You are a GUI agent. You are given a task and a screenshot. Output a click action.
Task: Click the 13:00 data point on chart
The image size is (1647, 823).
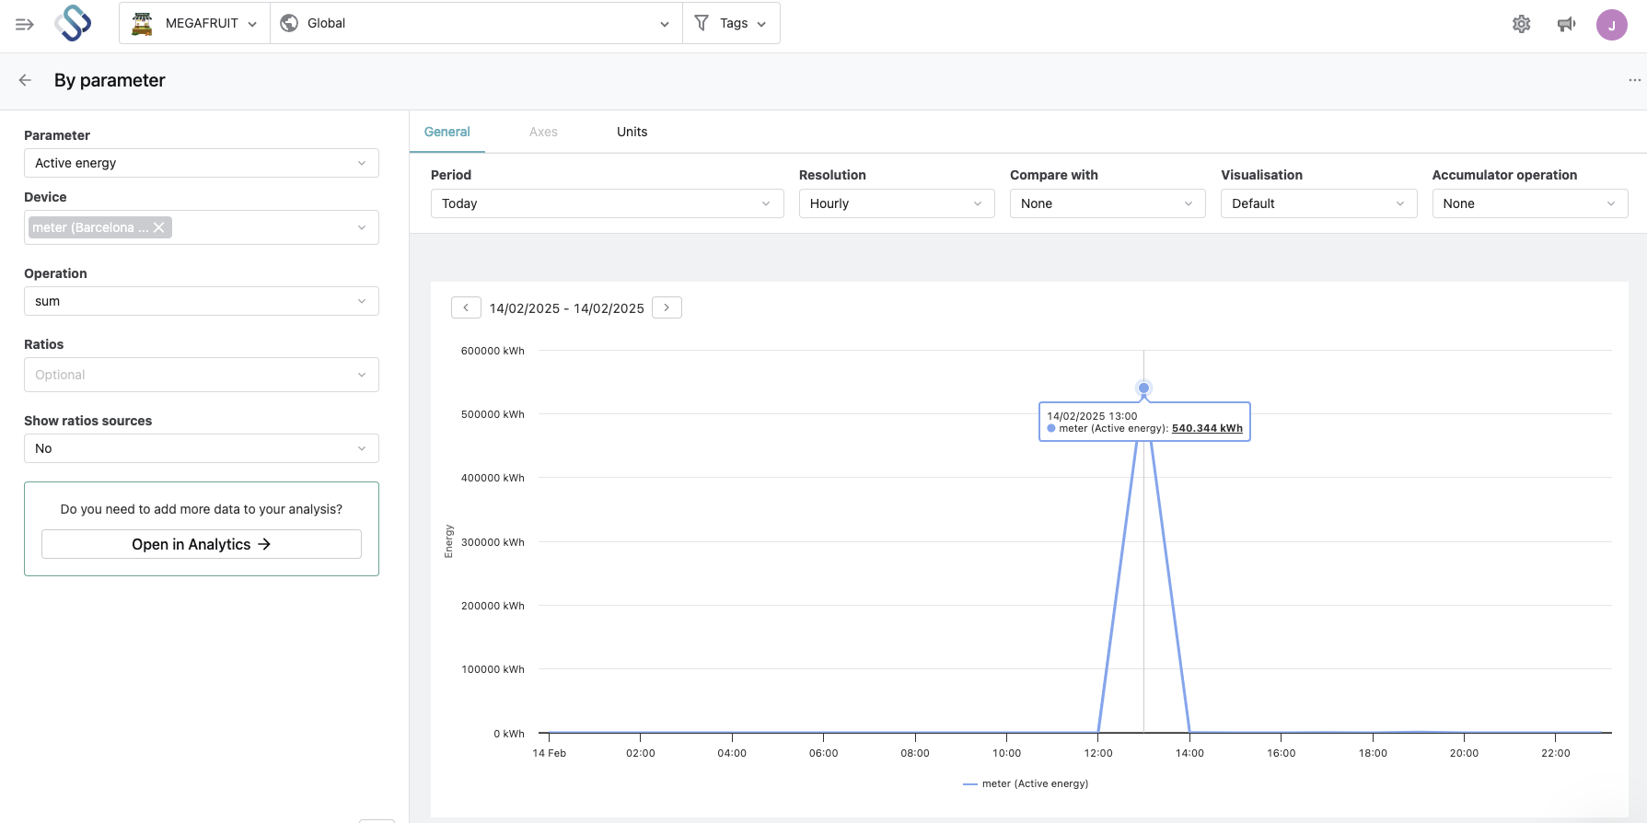click(x=1143, y=388)
